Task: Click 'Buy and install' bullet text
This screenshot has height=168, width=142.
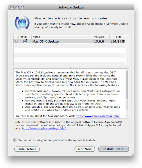Action: 71,102
